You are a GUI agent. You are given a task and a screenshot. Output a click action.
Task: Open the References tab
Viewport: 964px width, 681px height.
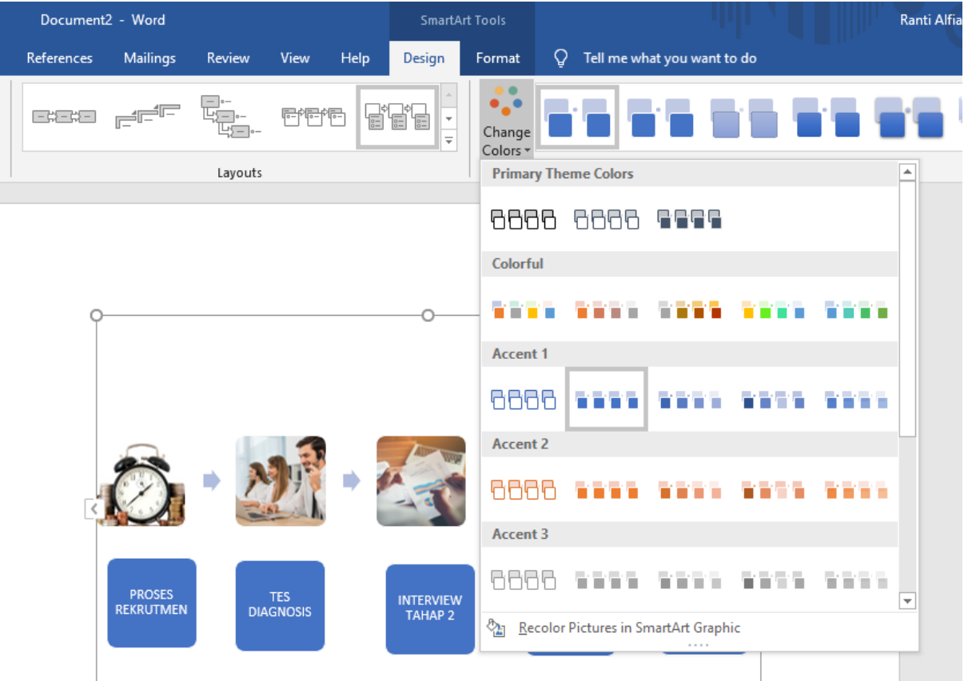[59, 58]
